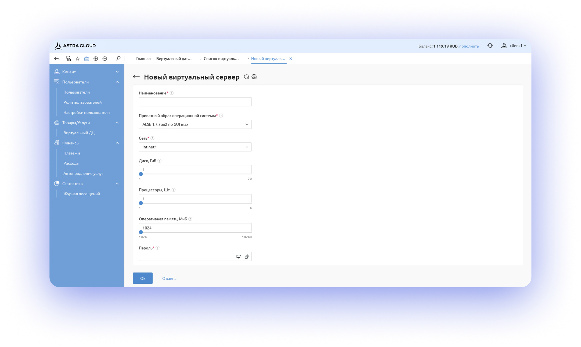581x347 pixels.
Task: Go back with arrow beside page title
Action: tap(136, 77)
